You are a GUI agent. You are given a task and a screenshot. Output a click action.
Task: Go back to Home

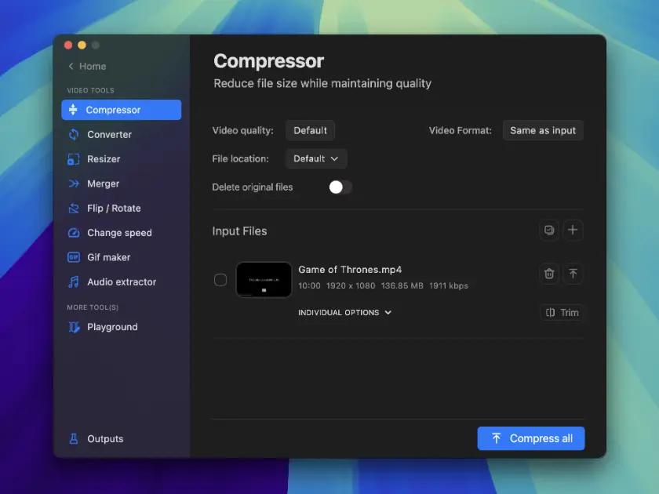87,67
